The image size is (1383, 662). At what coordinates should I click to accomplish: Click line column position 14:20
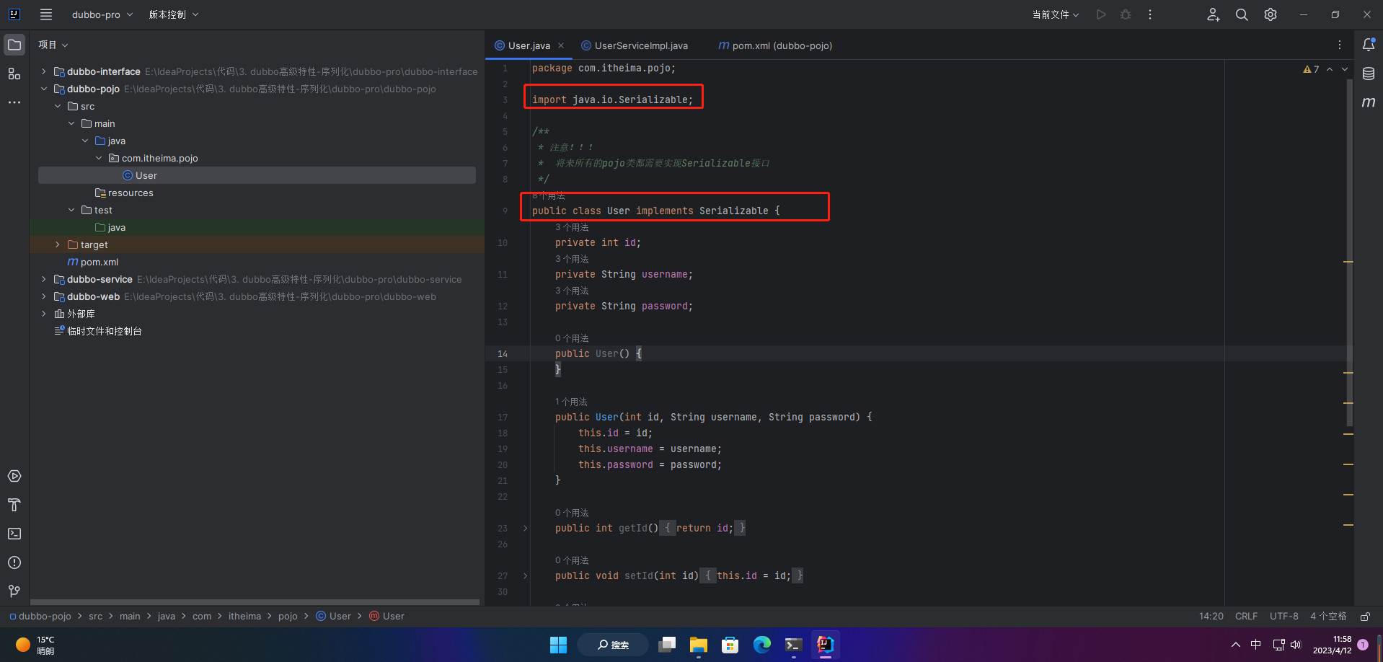[x=1211, y=617]
